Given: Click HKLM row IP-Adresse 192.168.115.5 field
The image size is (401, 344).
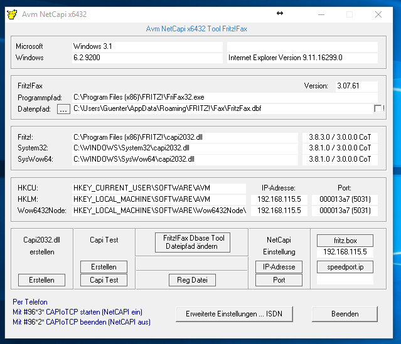Looking at the screenshot, I should pos(279,199).
